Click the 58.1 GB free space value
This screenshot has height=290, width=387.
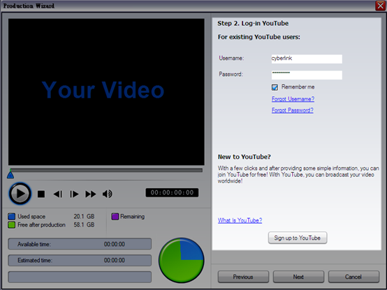click(x=84, y=225)
